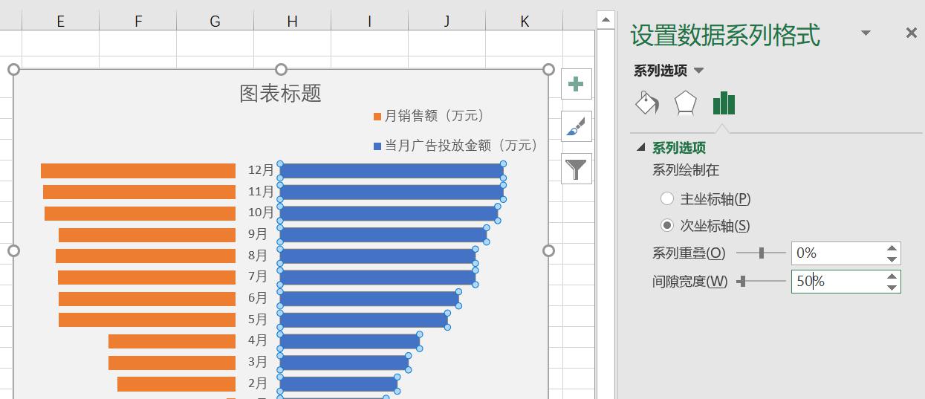This screenshot has height=399, width=925.
Task: Select the 次坐标轴(S) radio button
Action: pos(667,225)
